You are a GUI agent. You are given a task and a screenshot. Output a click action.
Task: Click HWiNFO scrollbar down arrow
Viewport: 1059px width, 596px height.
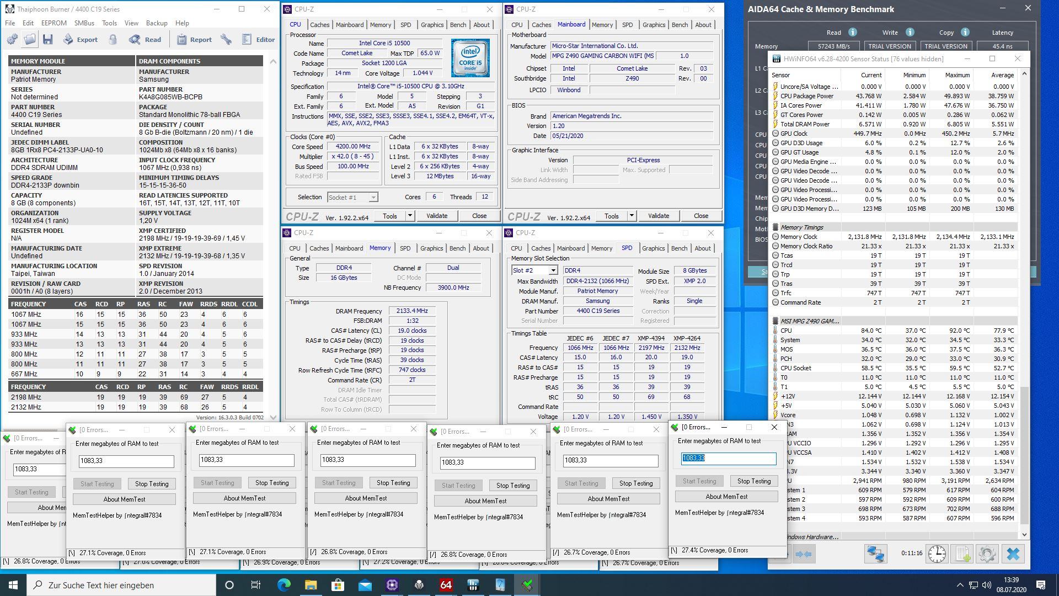[x=1024, y=534]
